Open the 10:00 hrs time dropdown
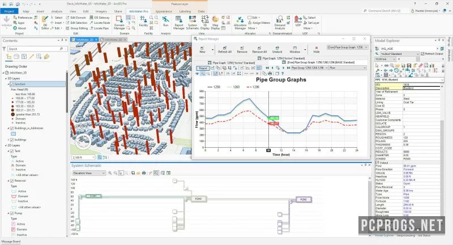453x245 pixels. [x=385, y=59]
